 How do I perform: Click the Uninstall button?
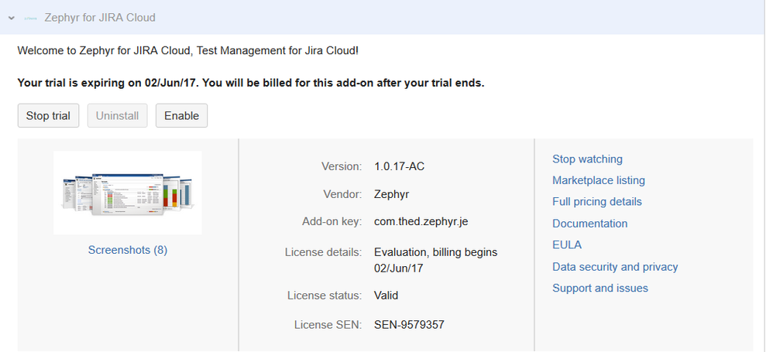117,116
